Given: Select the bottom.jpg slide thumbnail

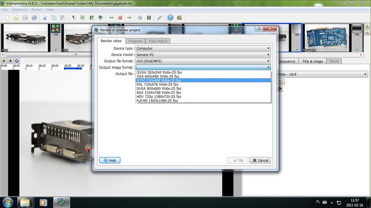Looking at the screenshot, I should click(x=326, y=38).
